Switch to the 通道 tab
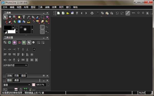154x96 pixels. [x=16, y=80]
